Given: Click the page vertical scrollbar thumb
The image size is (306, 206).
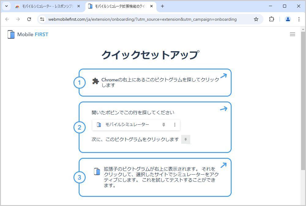Looking at the screenshot, I should click(303, 101).
